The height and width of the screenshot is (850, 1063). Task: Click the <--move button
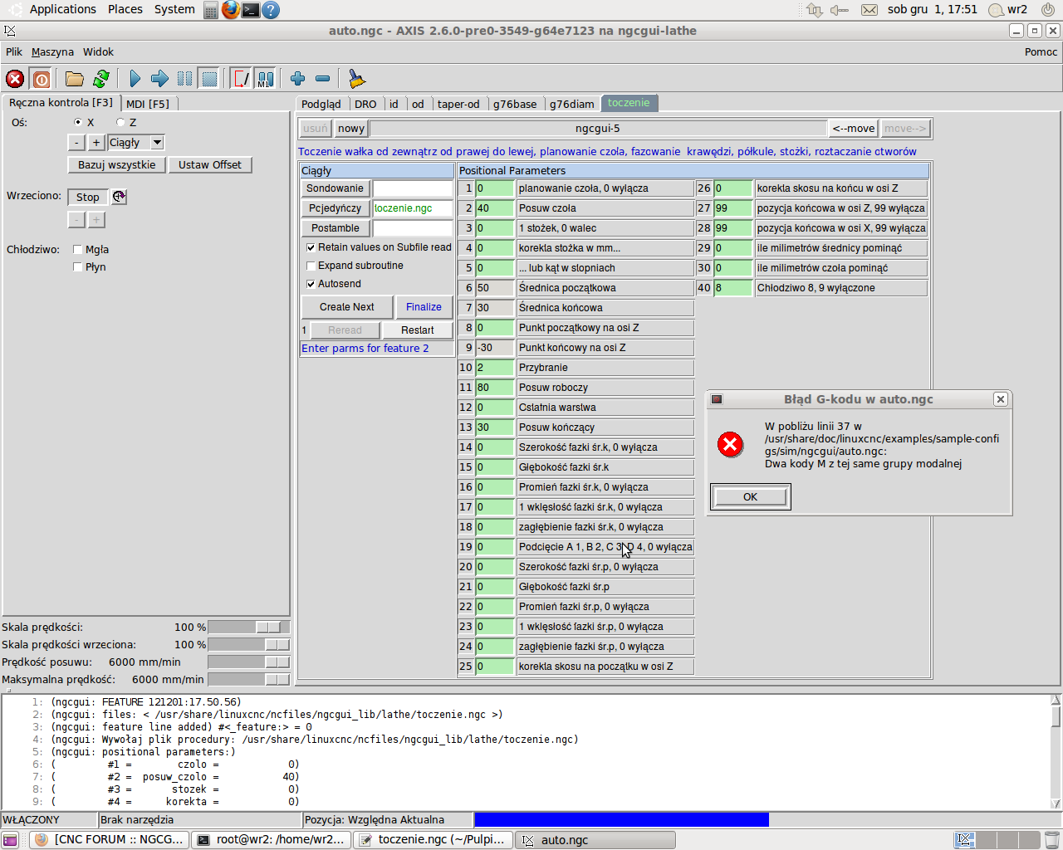pyautogui.click(x=854, y=129)
